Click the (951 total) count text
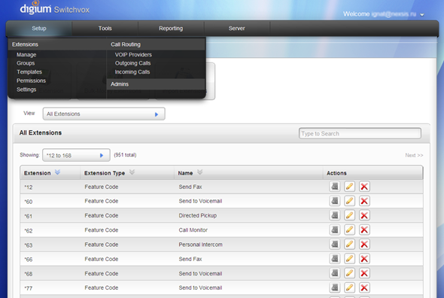 [125, 155]
